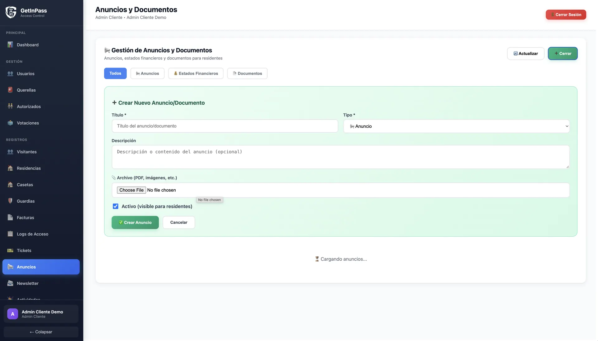Select the Todos filter tab
Image resolution: width=598 pixels, height=341 pixels.
pos(115,73)
